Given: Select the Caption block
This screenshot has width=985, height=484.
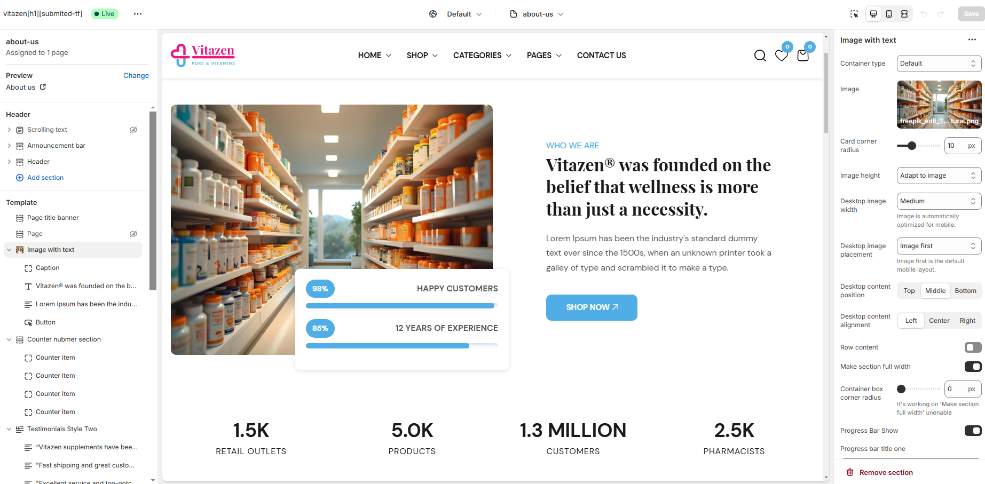Looking at the screenshot, I should point(48,268).
